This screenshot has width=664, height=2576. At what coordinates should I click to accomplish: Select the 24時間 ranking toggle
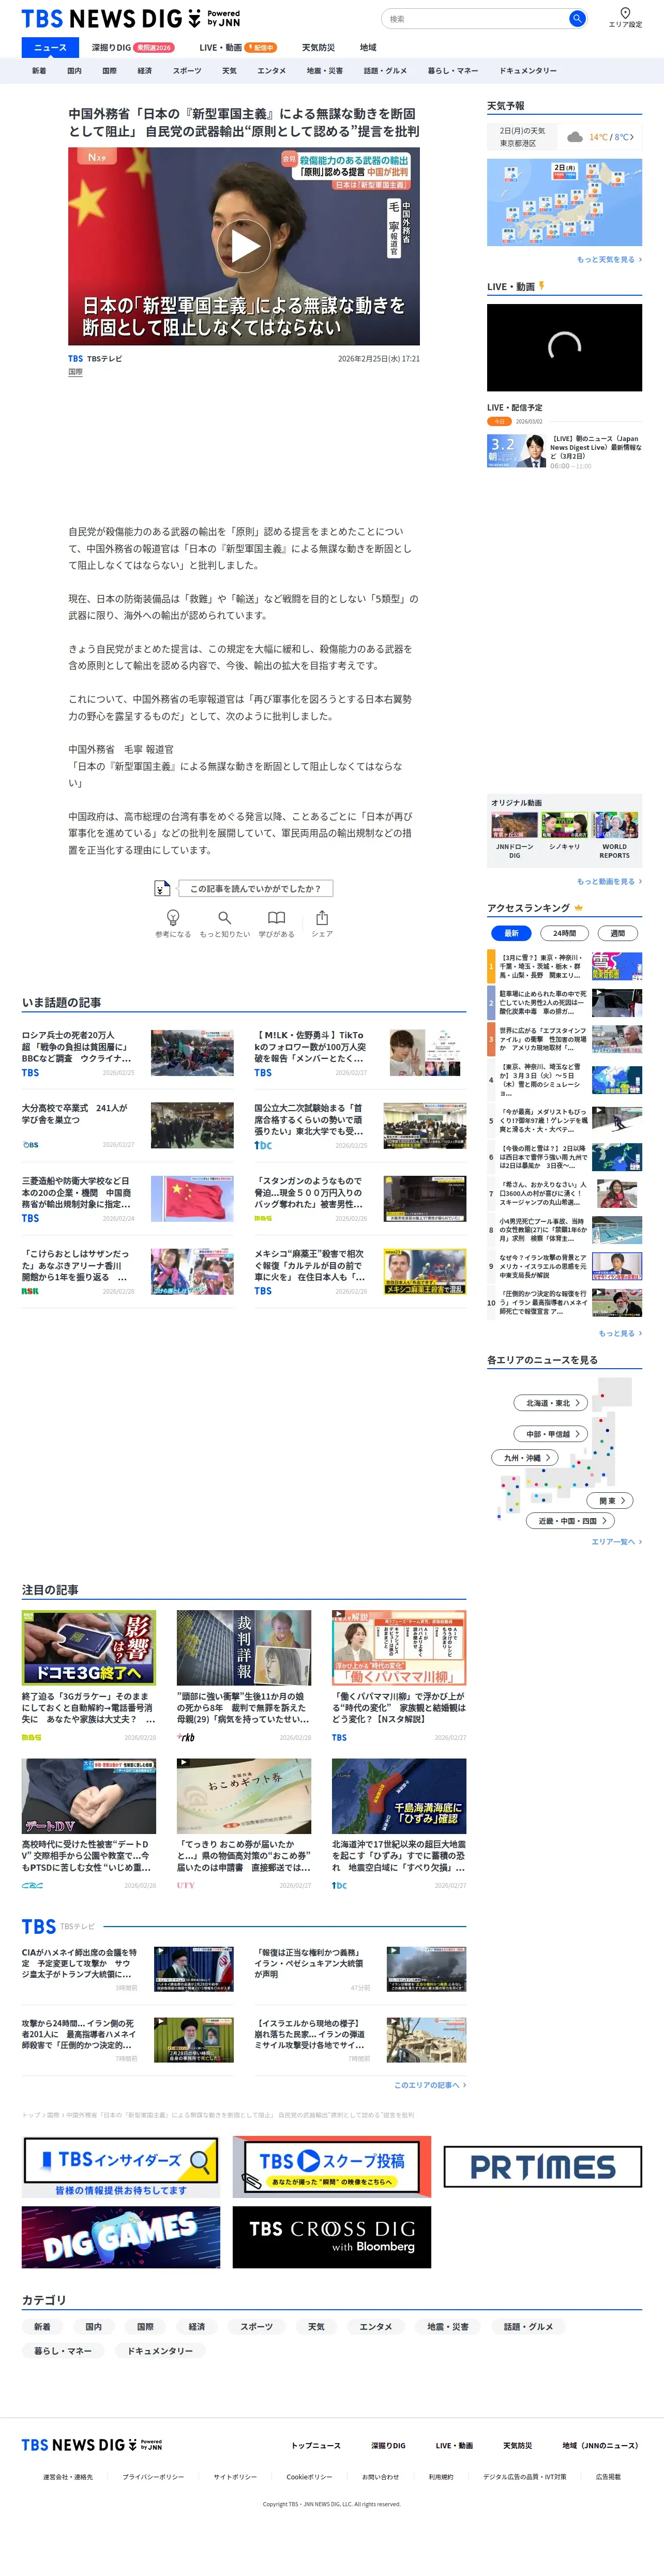click(564, 933)
